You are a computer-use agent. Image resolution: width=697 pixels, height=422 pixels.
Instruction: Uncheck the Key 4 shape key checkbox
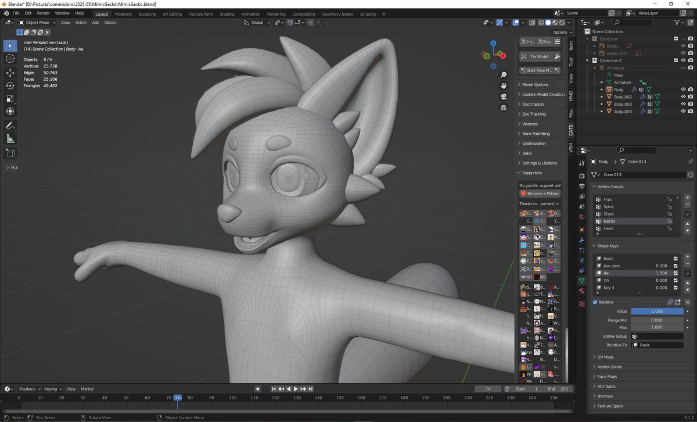click(x=675, y=287)
